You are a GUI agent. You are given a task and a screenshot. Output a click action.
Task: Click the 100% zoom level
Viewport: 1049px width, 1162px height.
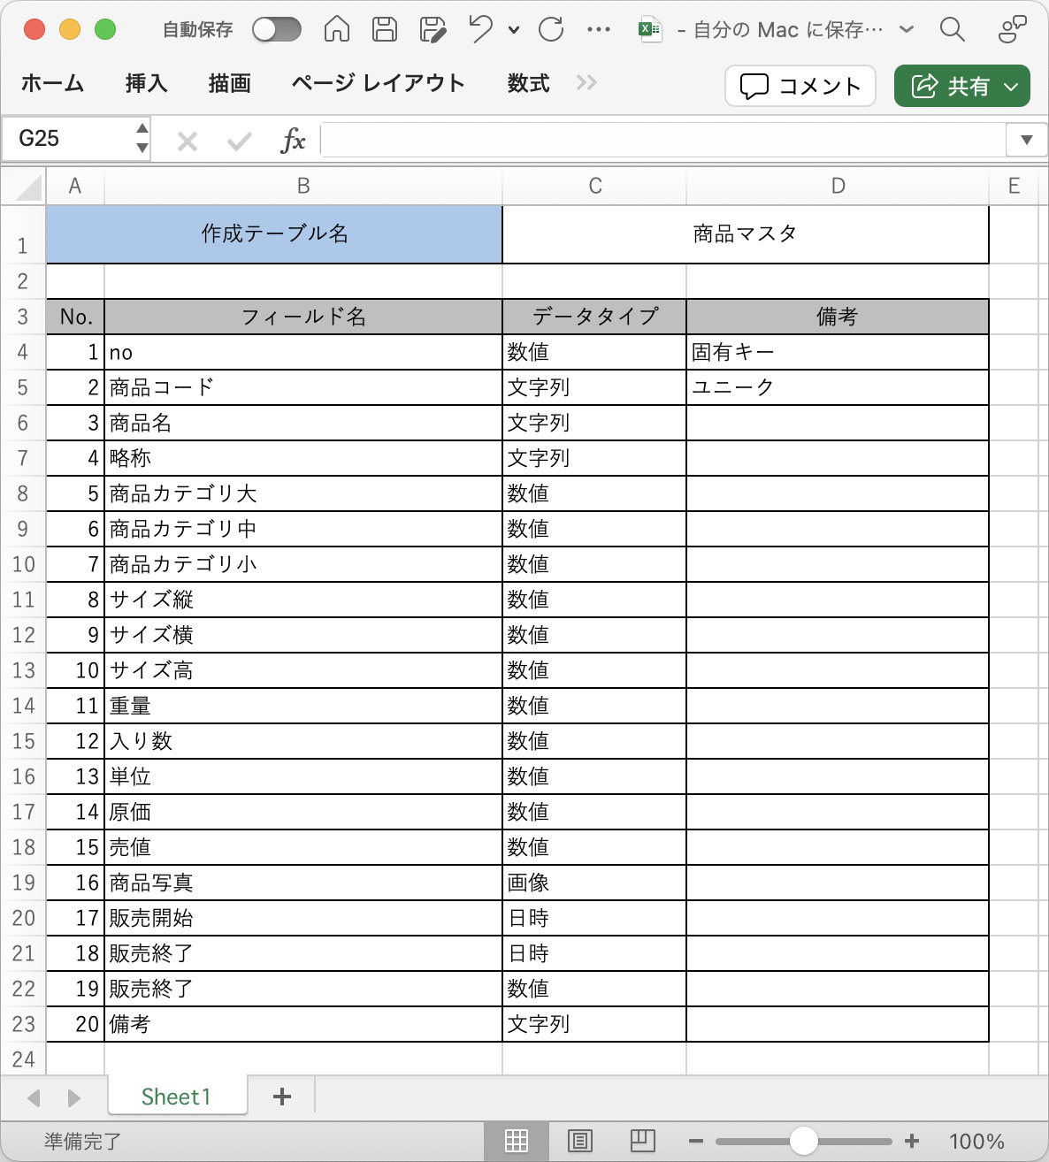976,1142
